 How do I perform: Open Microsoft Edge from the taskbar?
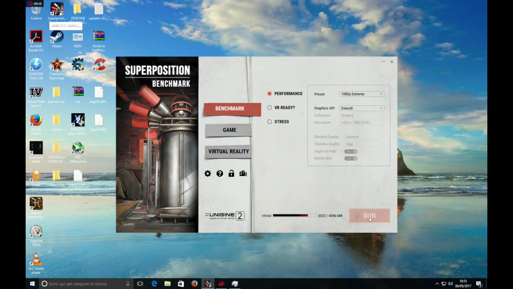[x=154, y=283]
